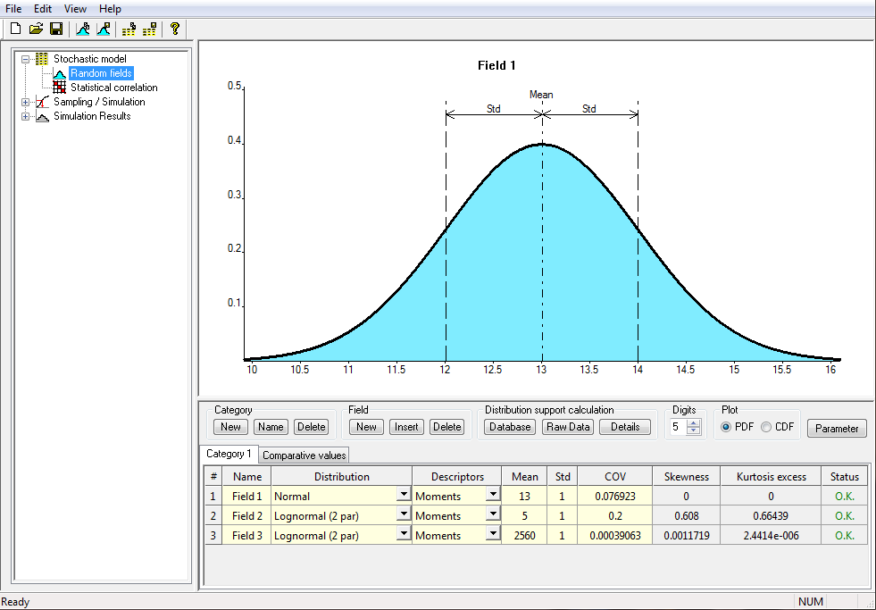This screenshot has width=876, height=610.
Task: Select the Statistical correlation grid icon
Action: [60, 88]
